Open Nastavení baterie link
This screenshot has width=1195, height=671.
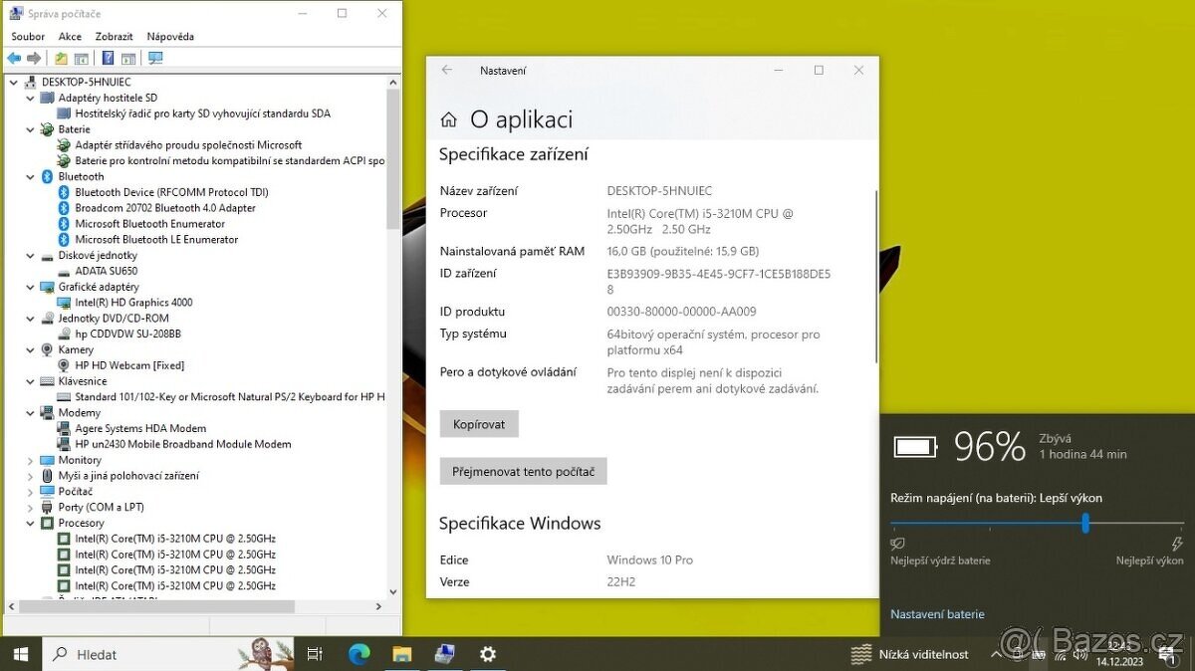[x=936, y=614]
